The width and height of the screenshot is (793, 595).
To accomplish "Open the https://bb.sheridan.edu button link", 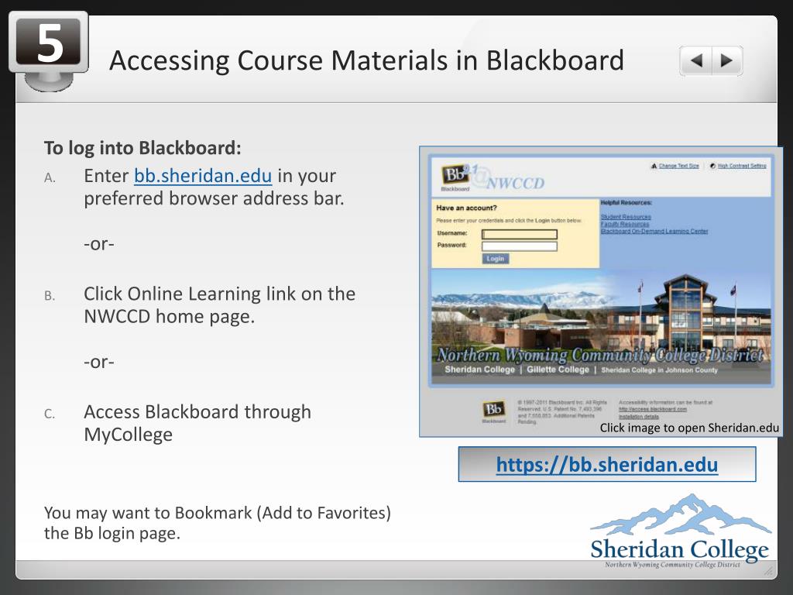I will pos(607,465).
